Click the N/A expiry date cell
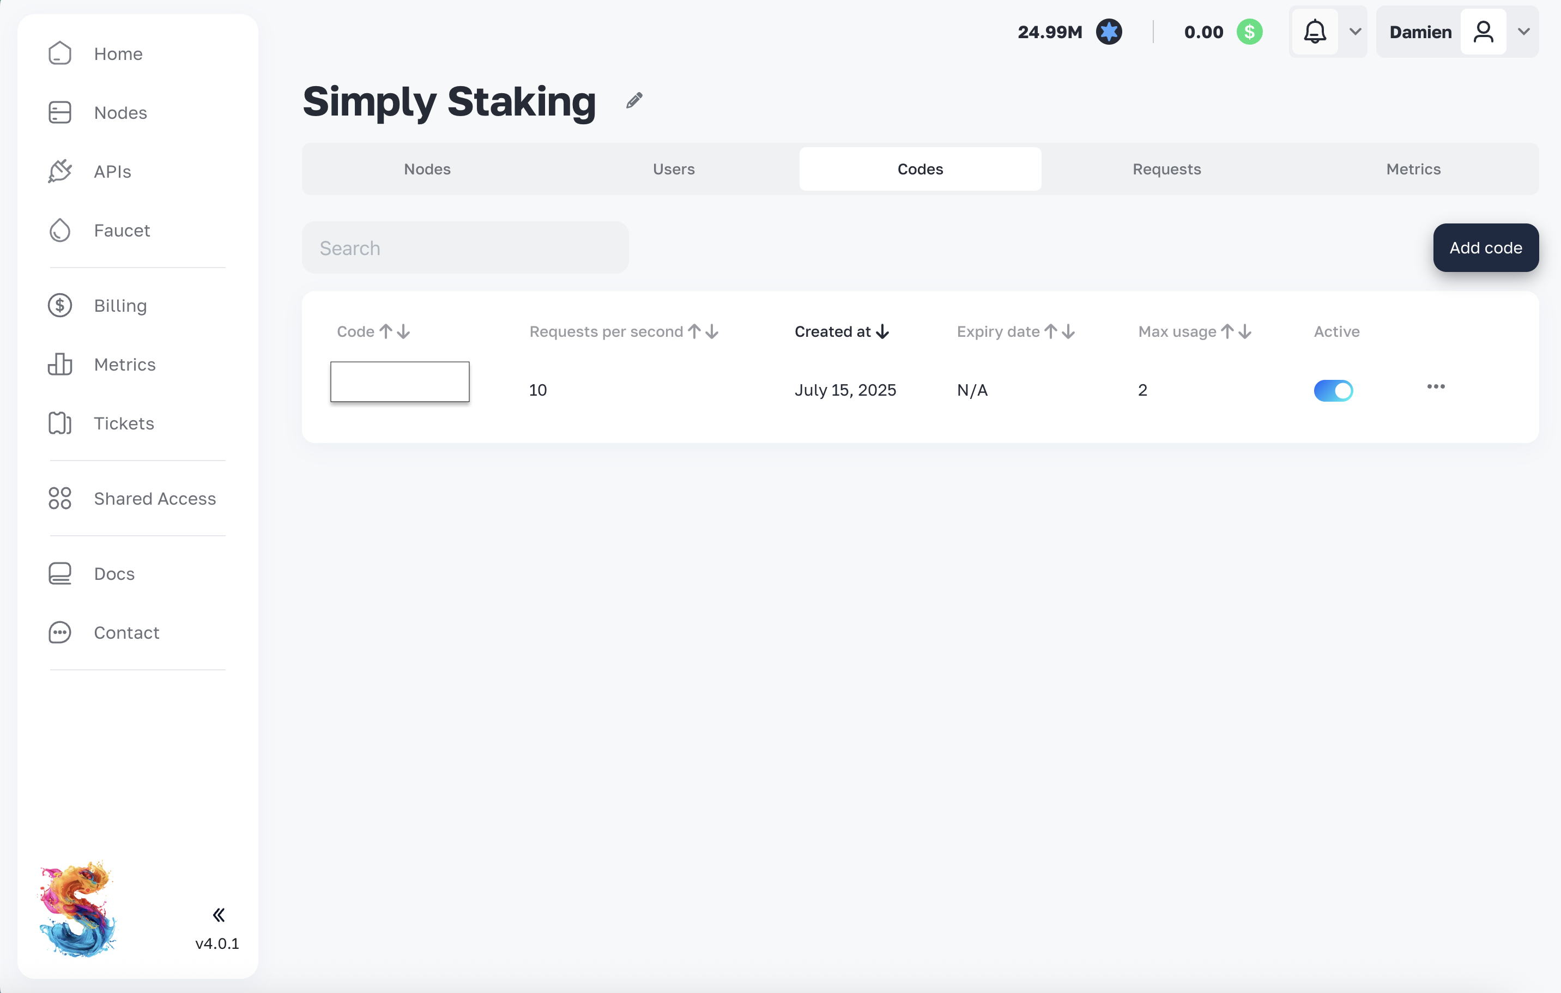The width and height of the screenshot is (1561, 993). click(972, 390)
